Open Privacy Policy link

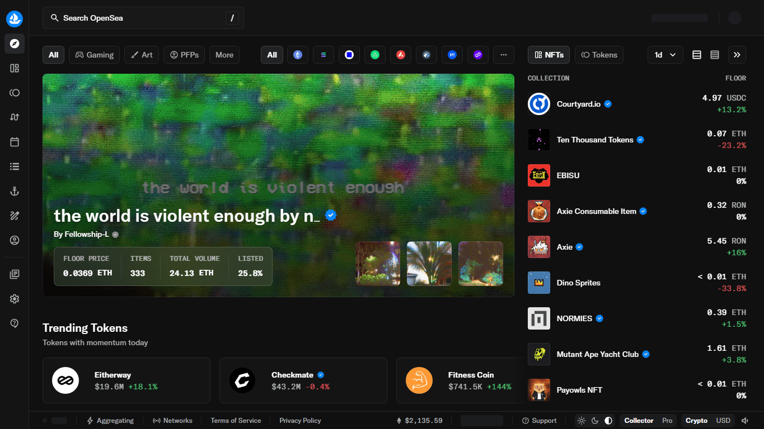click(300, 421)
